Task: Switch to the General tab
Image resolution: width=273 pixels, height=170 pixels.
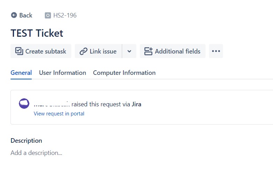Action: coord(21,73)
